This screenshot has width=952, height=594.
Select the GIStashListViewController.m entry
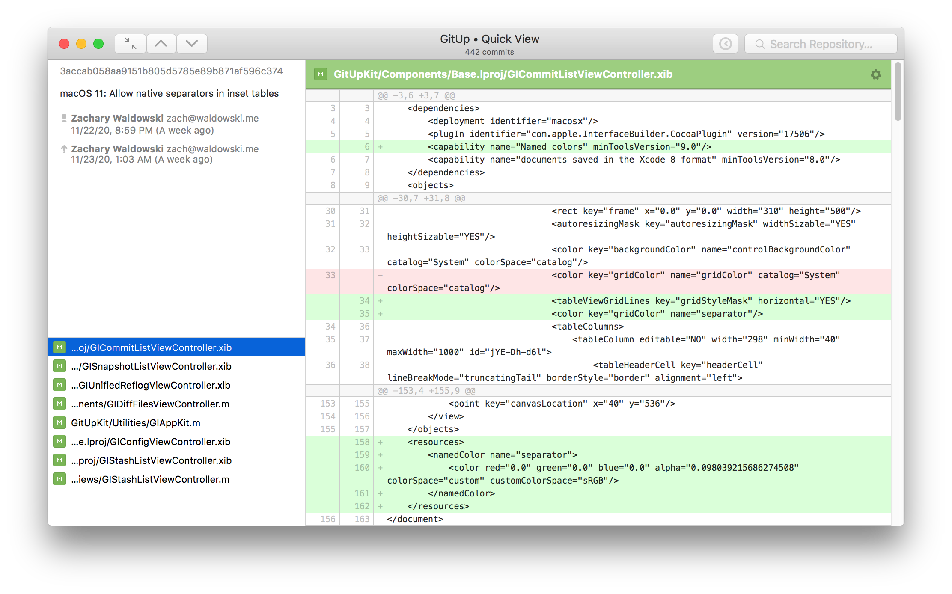[x=150, y=479]
